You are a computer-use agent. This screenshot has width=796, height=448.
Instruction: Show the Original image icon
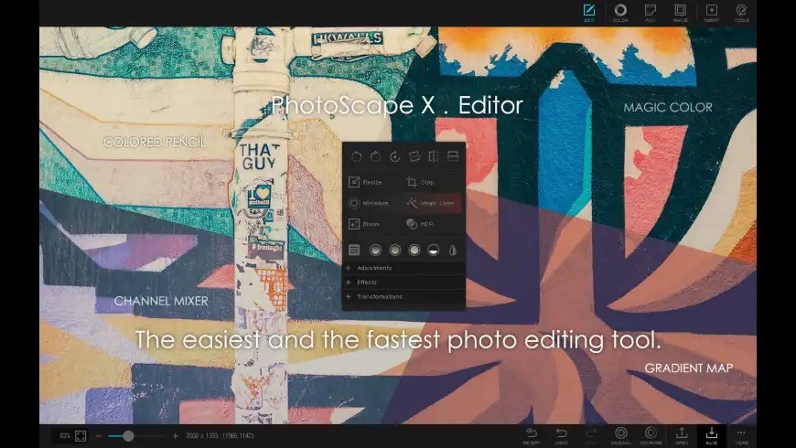(x=621, y=436)
